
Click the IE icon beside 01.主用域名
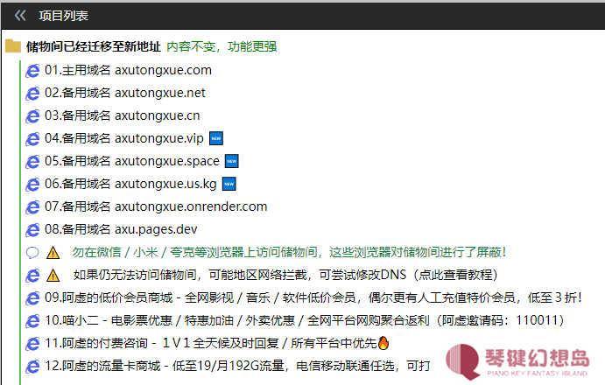(x=32, y=71)
